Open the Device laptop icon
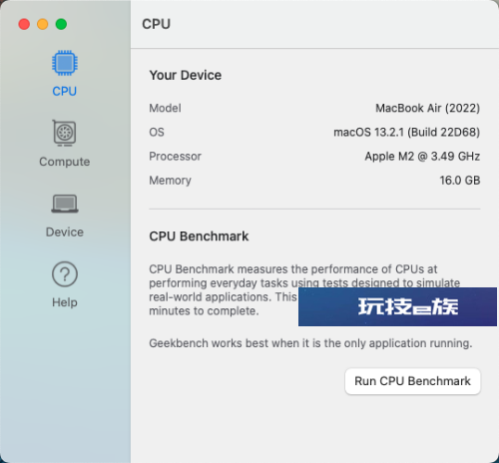Viewport: 499px width, 463px height. tap(65, 204)
